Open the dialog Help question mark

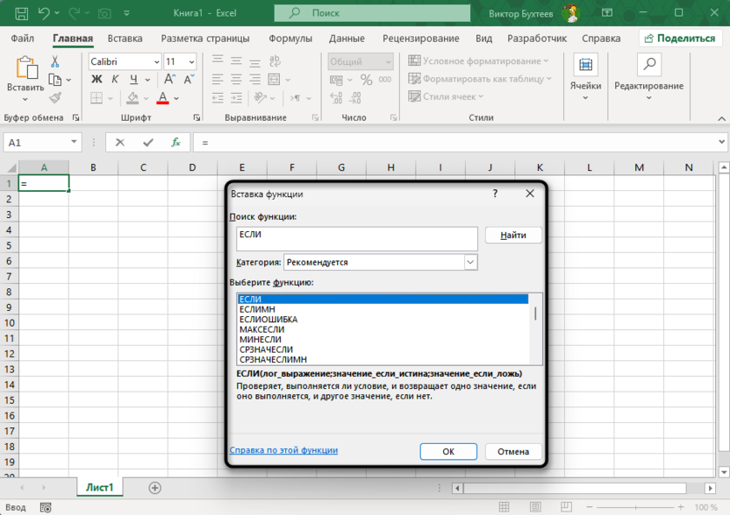coord(495,194)
